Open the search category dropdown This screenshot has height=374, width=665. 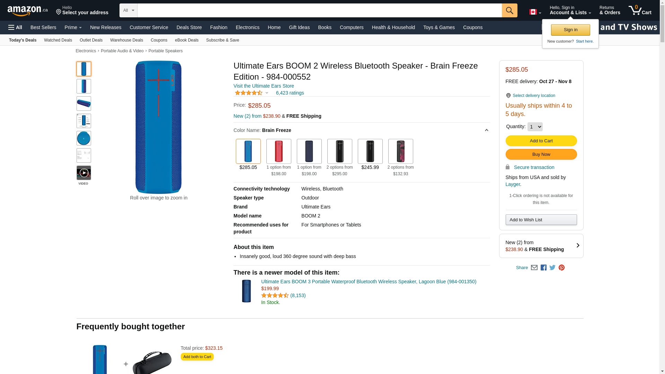(x=128, y=10)
